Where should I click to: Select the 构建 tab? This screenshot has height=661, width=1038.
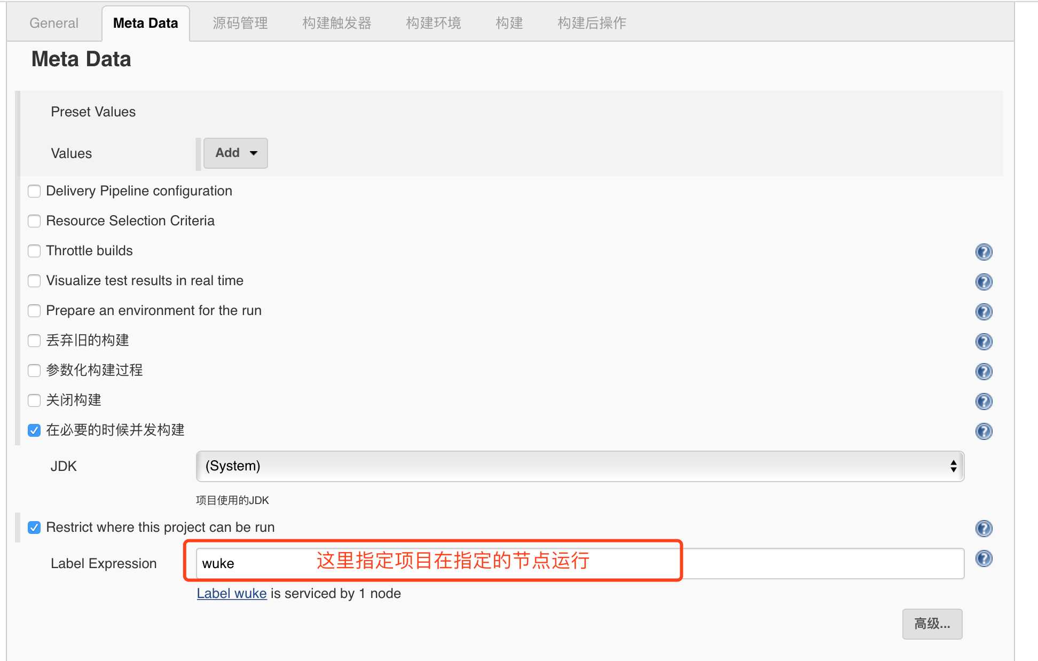click(509, 23)
